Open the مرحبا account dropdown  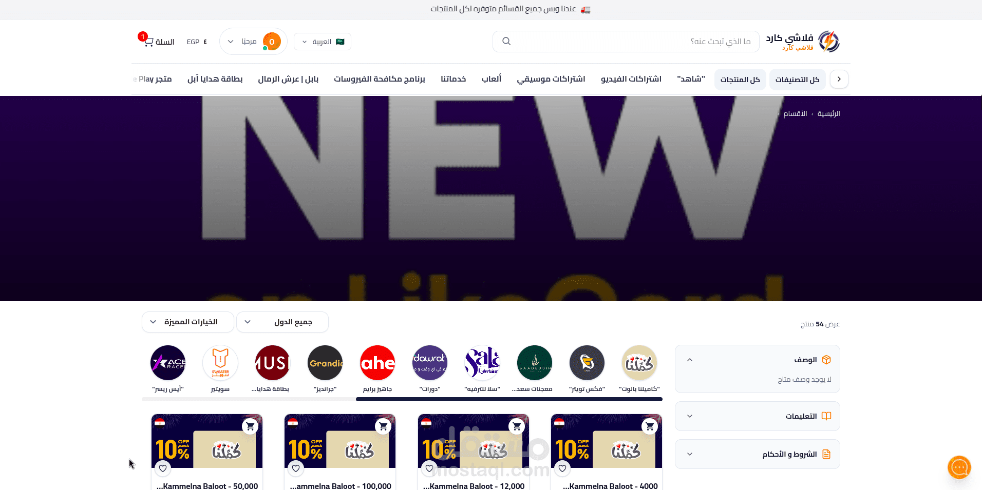253,42
